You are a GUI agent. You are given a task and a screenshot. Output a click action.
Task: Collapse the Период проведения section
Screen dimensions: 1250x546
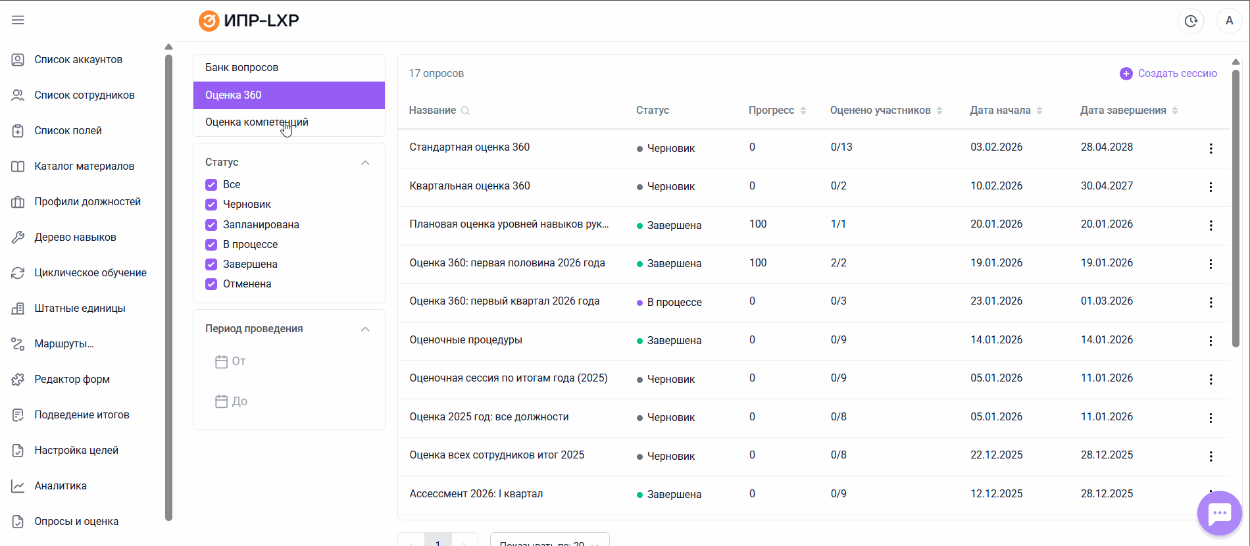pyautogui.click(x=365, y=329)
